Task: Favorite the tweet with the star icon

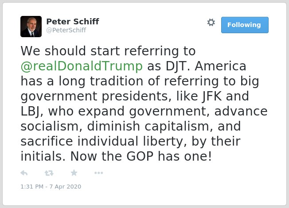Action: [x=74, y=173]
